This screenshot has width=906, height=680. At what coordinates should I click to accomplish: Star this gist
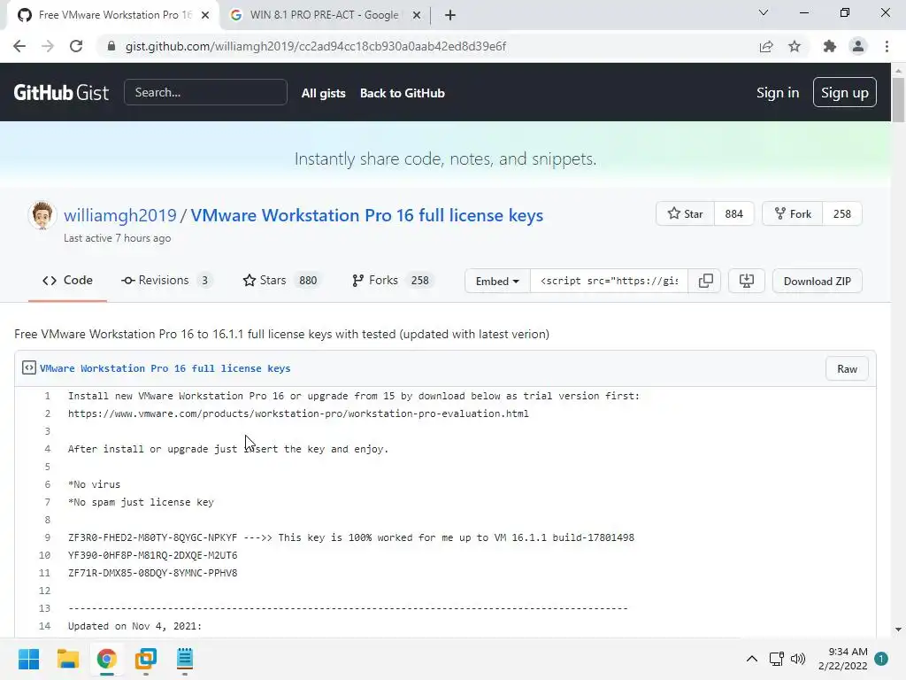pyautogui.click(x=686, y=214)
